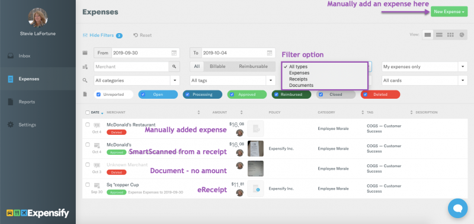Open the My expenses only dropdown
Image resolution: width=474 pixels, height=224 pixels.
click(424, 67)
